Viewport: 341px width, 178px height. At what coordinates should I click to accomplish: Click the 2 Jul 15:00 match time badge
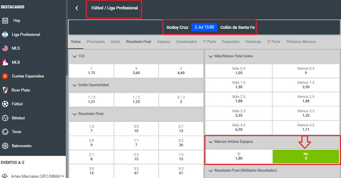[x=204, y=27]
